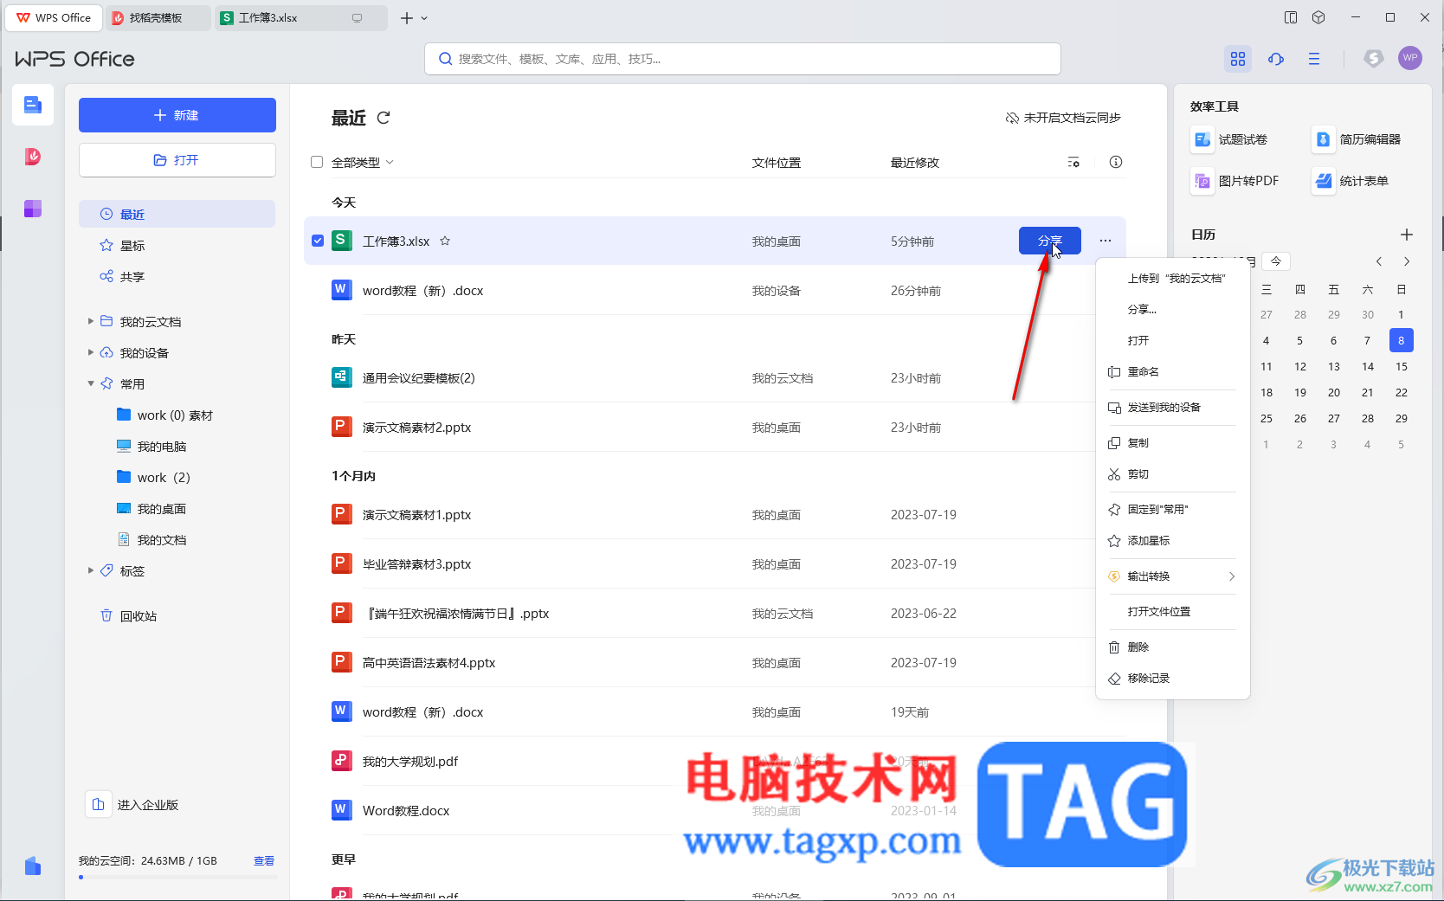Open the WP user avatar
1444x901 pixels.
point(1410,58)
